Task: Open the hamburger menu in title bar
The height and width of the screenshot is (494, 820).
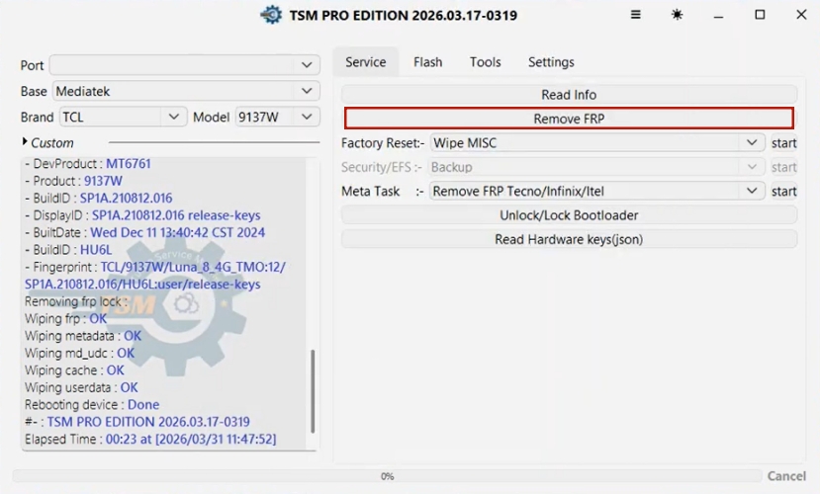Action: (x=635, y=15)
